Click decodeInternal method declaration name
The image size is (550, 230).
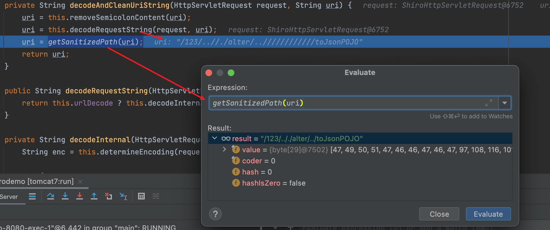[x=100, y=140]
